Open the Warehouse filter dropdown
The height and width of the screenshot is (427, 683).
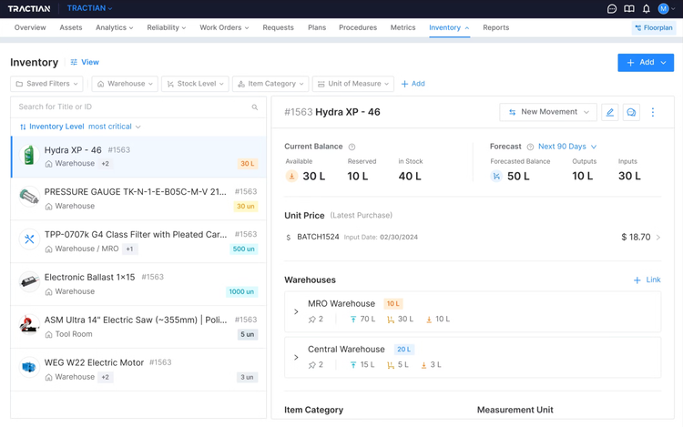pyautogui.click(x=125, y=84)
